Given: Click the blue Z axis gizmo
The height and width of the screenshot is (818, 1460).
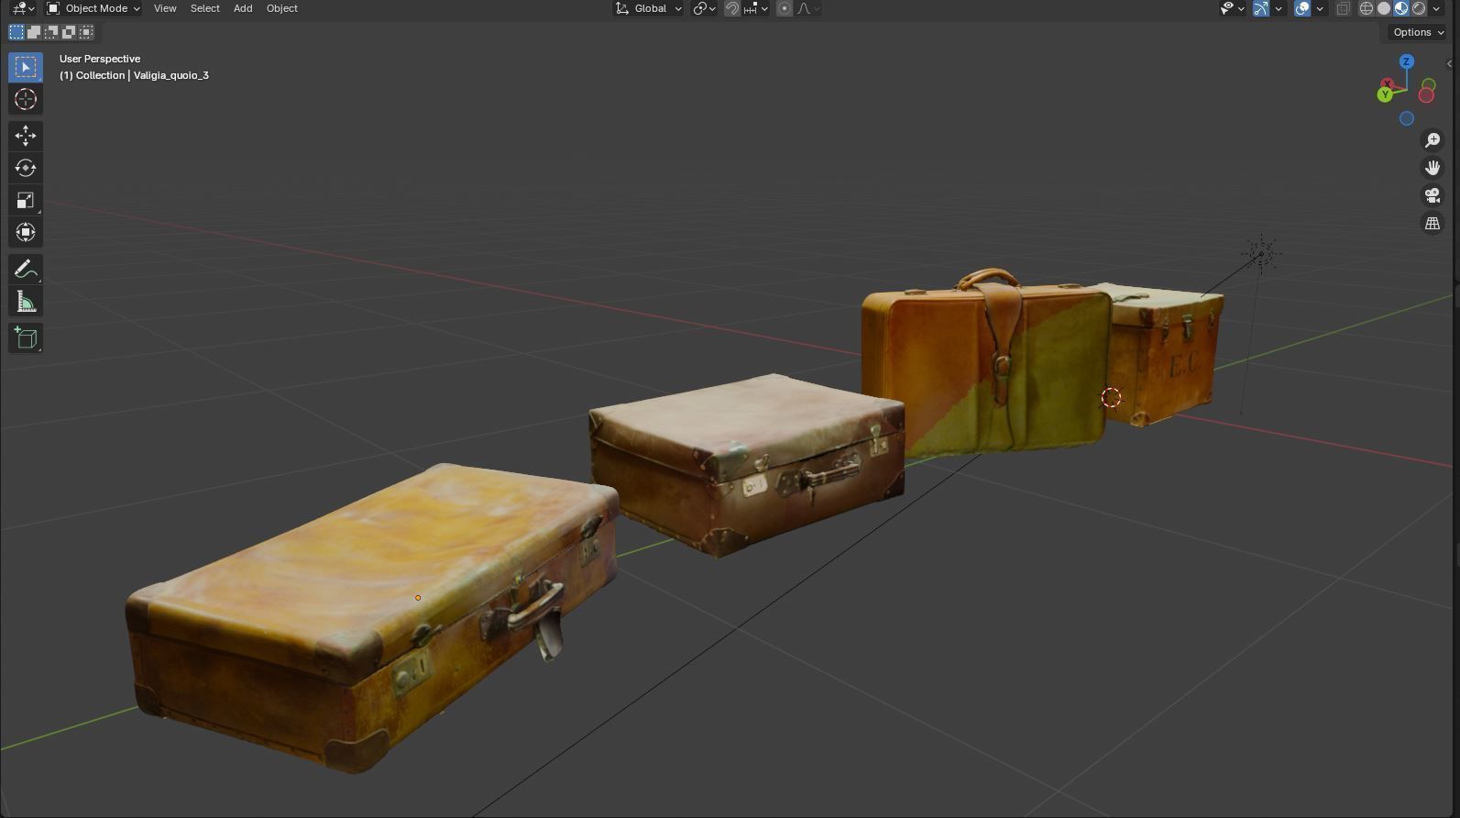Looking at the screenshot, I should (1406, 61).
